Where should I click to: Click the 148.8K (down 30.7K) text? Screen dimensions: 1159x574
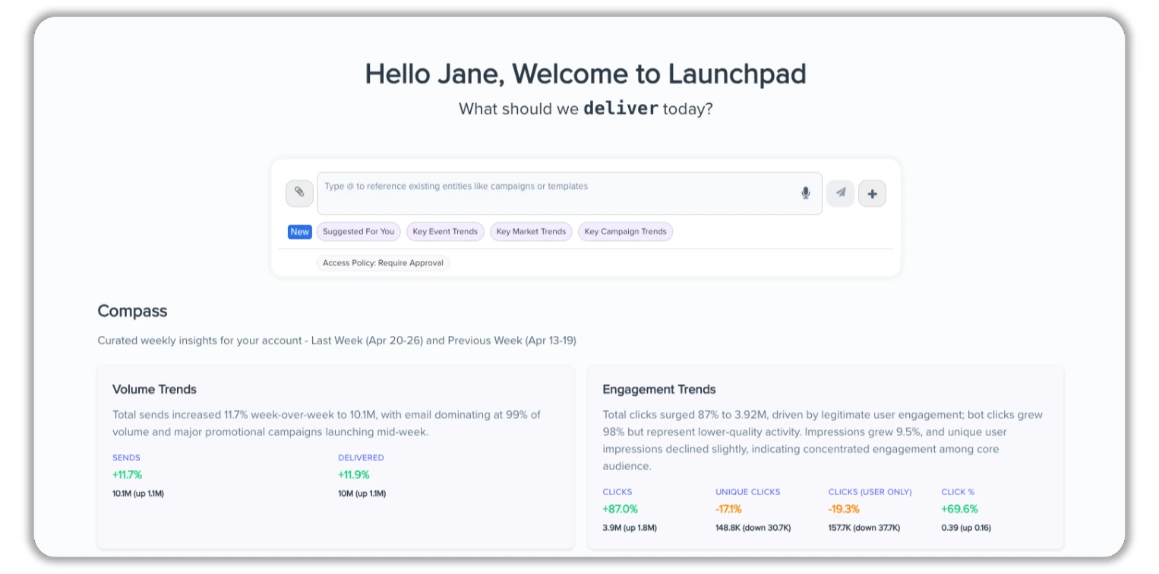click(x=753, y=528)
